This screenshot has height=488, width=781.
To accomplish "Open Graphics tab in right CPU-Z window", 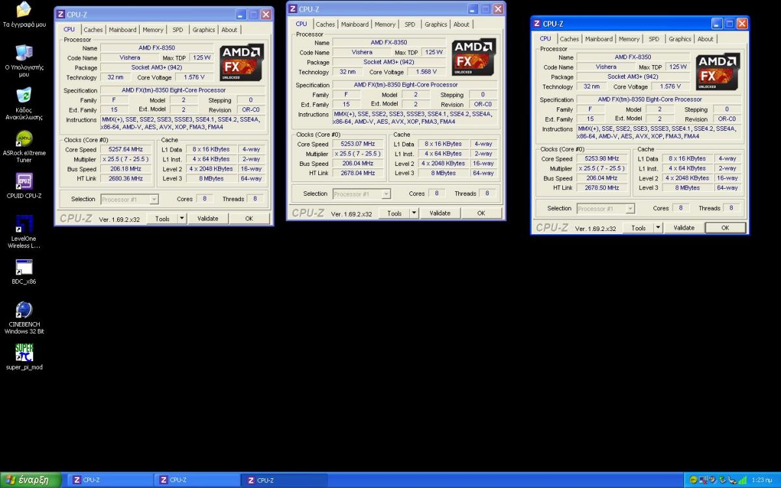I will pyautogui.click(x=679, y=39).
